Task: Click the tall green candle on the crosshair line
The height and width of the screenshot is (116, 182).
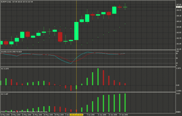Action: pyautogui.click(x=76, y=31)
